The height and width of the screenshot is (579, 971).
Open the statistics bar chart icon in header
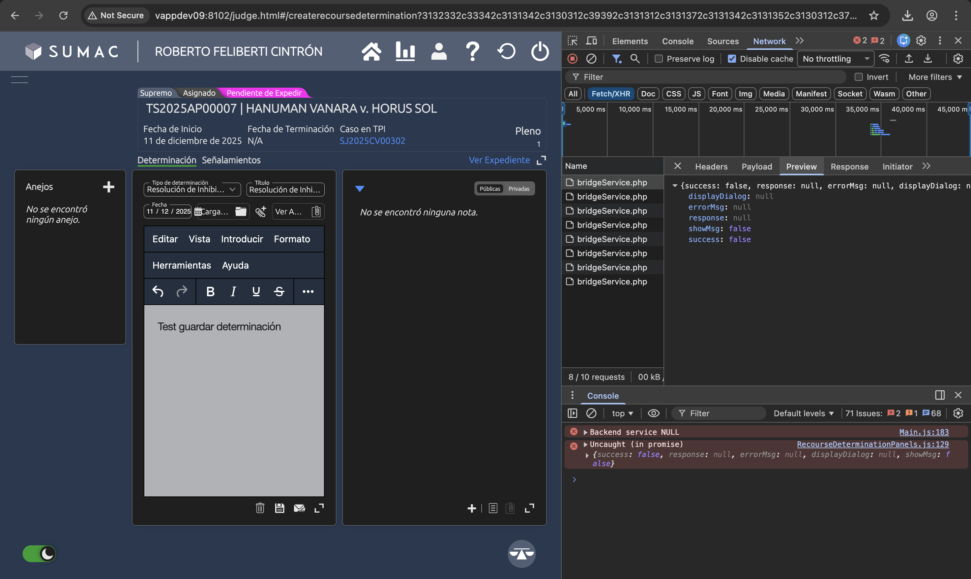tap(405, 52)
